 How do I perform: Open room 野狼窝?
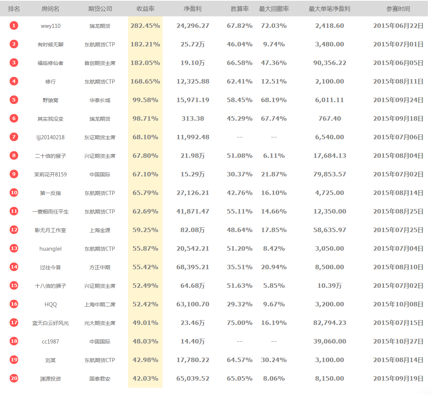coord(50,100)
